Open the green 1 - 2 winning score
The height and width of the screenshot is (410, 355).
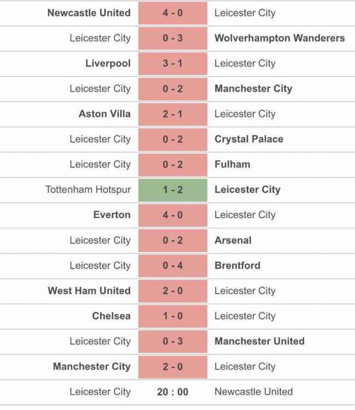click(x=173, y=190)
